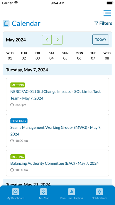The image size is (115, 205).
Task: Tap the clock icon next to 2:00 pm
Action: point(12,105)
